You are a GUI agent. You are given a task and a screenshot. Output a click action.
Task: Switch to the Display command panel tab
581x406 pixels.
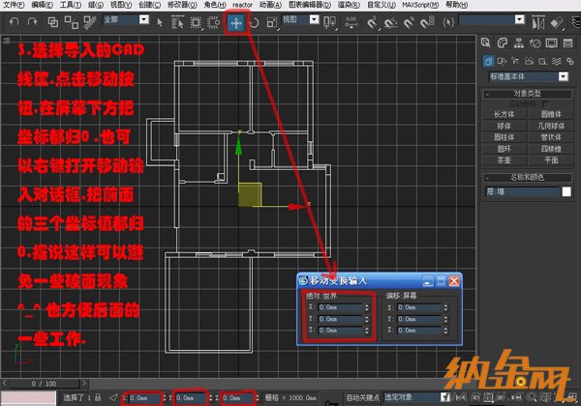tap(551, 43)
